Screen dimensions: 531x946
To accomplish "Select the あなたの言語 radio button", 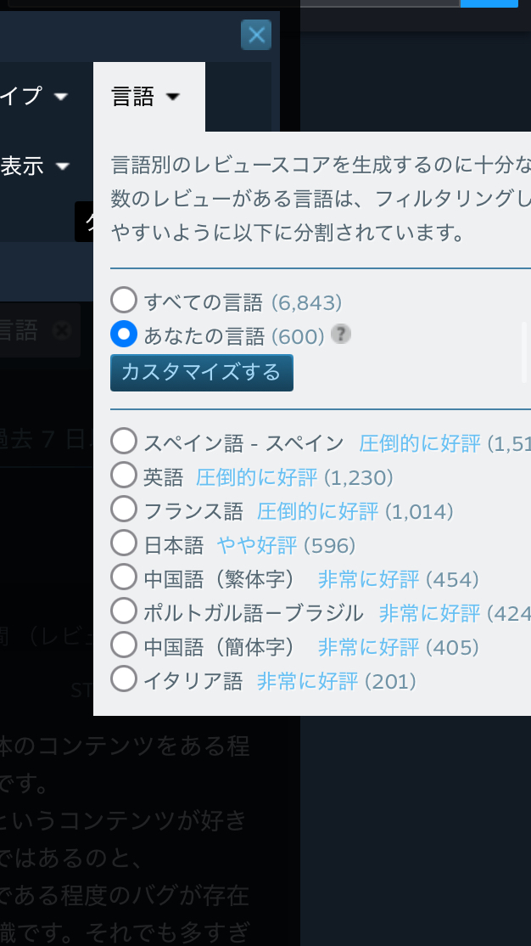I will pos(124,335).
